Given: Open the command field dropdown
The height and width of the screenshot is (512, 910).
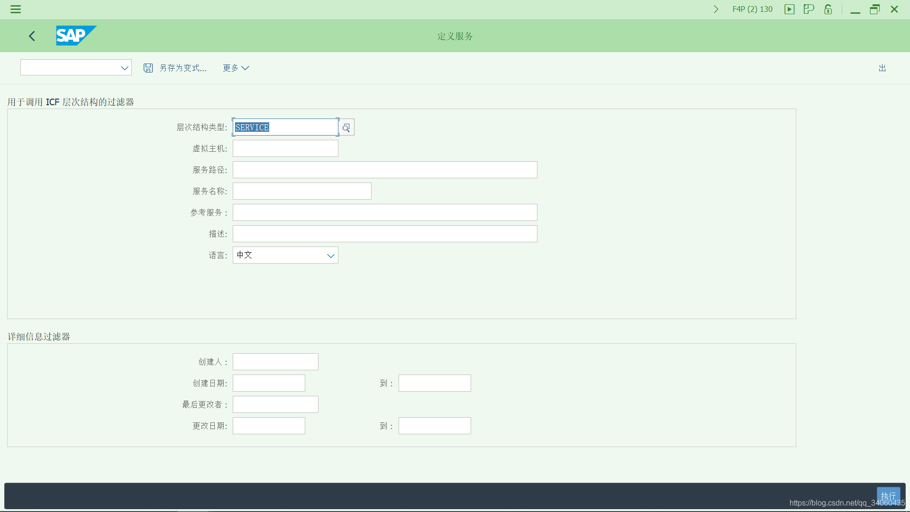Looking at the screenshot, I should tap(125, 68).
